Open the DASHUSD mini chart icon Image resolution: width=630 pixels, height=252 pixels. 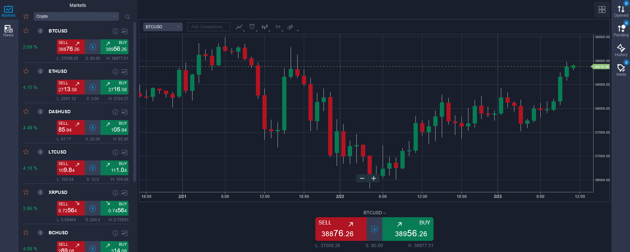(x=124, y=112)
